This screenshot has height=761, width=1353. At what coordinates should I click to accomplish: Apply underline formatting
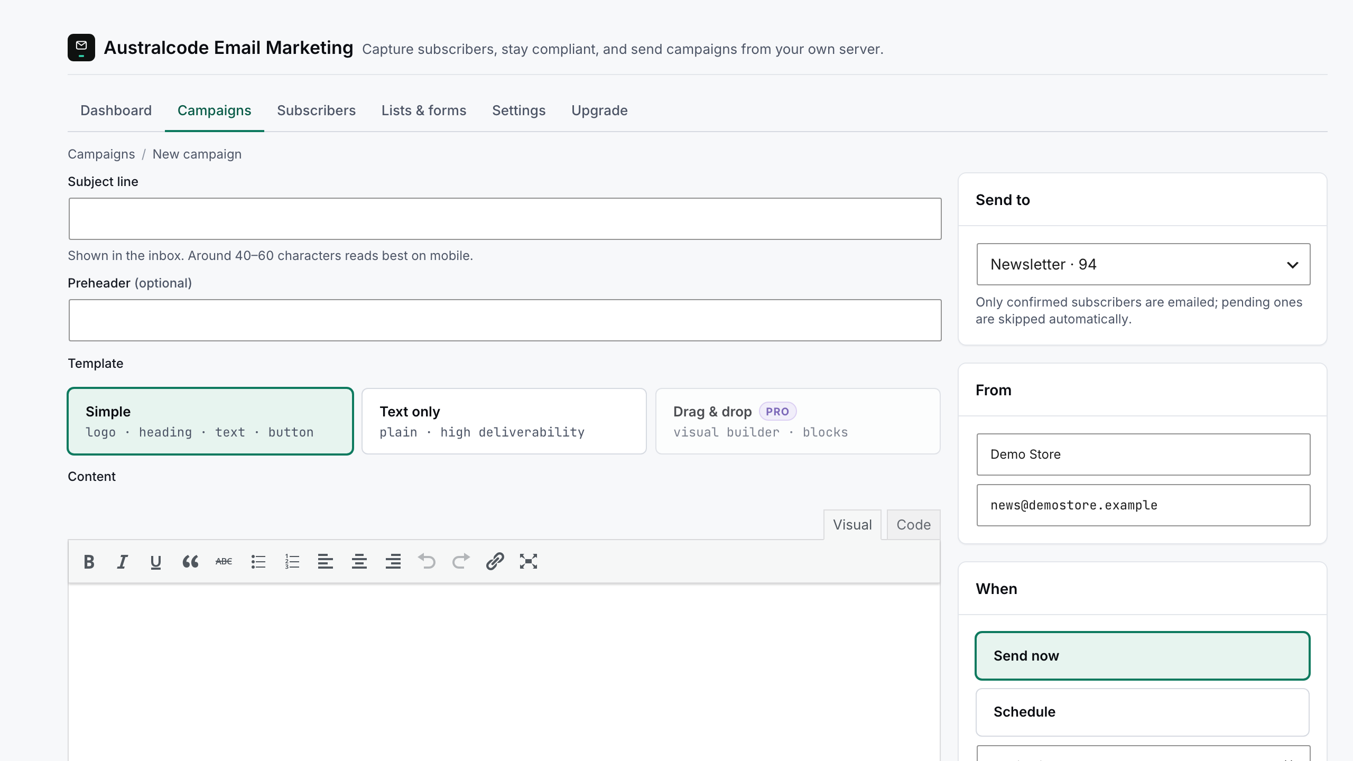(156, 561)
